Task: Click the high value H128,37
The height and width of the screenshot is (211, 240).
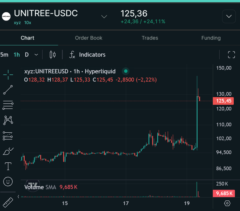Action: (x=58, y=80)
